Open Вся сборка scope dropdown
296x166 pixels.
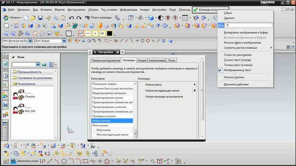[x=64, y=41]
